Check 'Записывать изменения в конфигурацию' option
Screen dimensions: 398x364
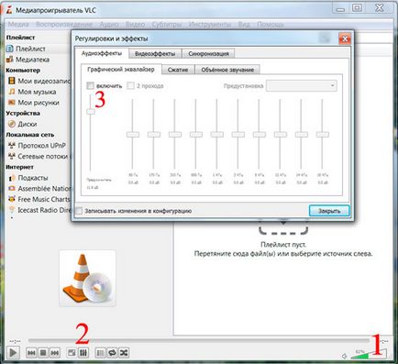(x=79, y=211)
